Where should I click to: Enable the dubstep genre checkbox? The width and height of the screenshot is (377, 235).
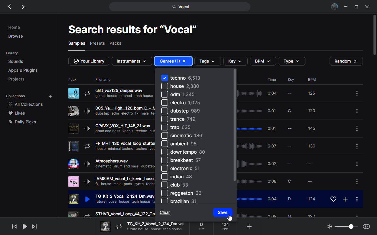click(165, 111)
